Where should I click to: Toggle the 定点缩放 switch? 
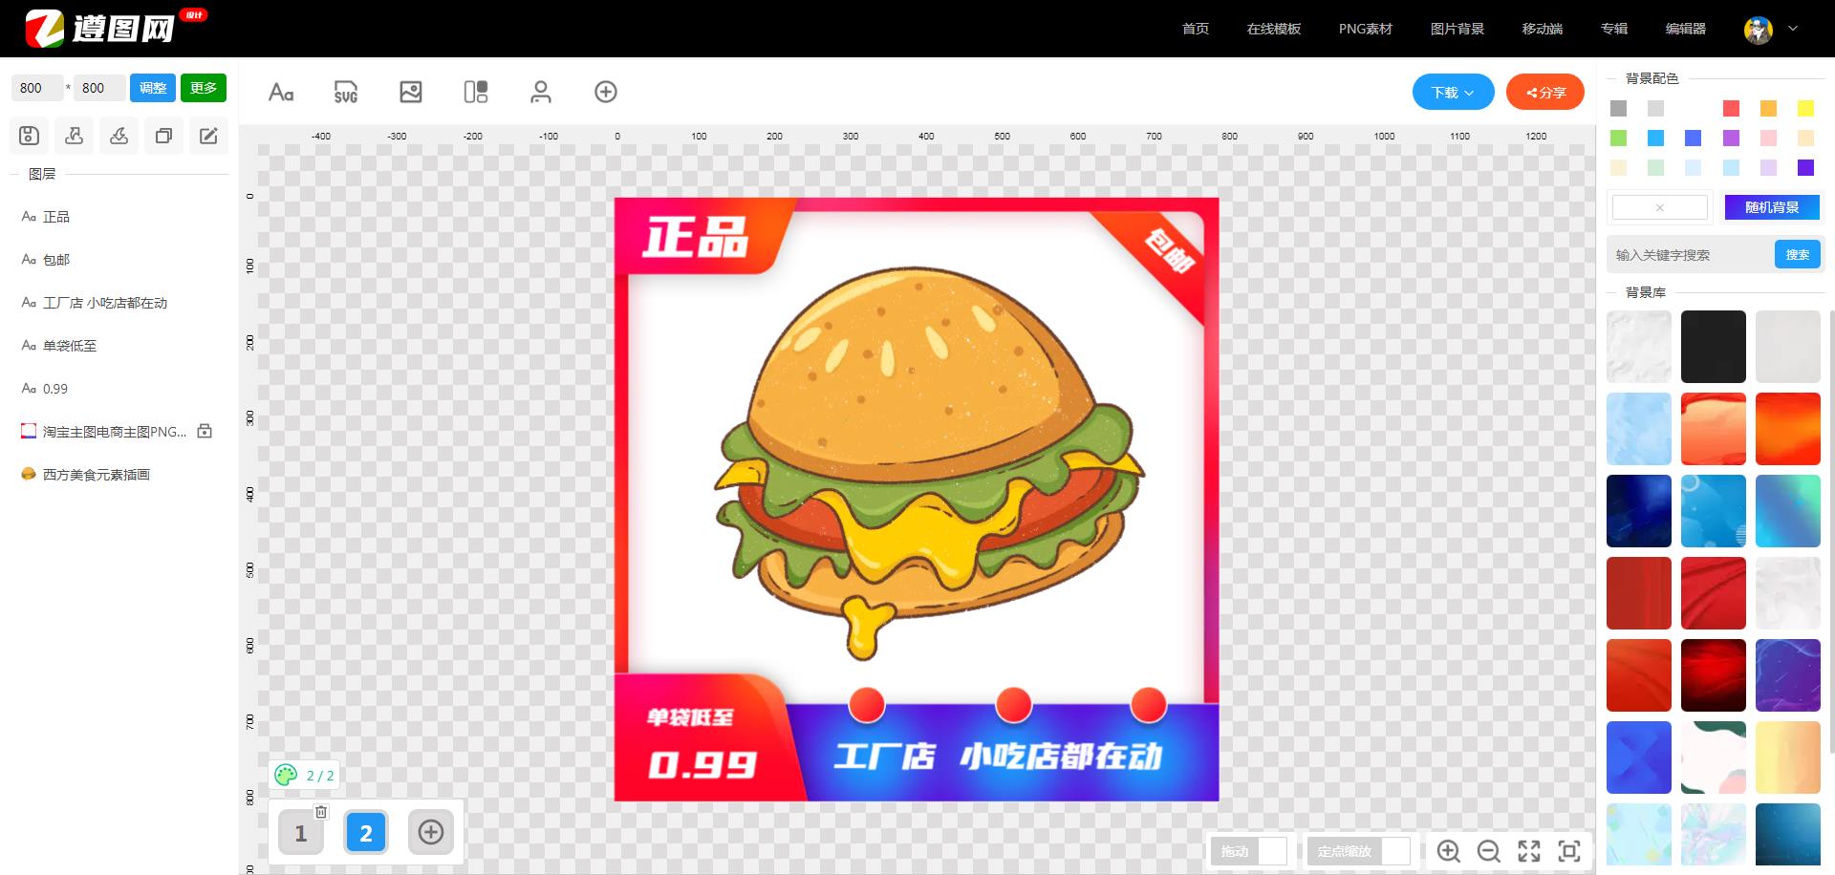[x=1358, y=851]
